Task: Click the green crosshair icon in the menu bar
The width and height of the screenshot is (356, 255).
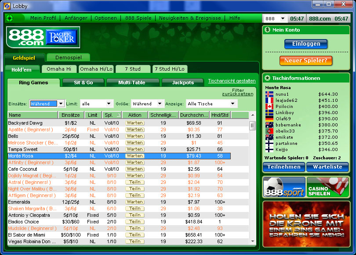Action: coord(10,18)
